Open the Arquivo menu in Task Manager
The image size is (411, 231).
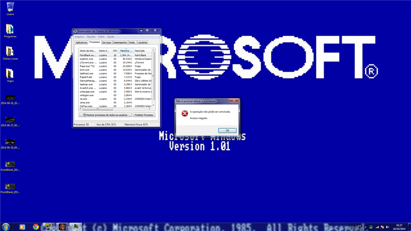click(79, 36)
